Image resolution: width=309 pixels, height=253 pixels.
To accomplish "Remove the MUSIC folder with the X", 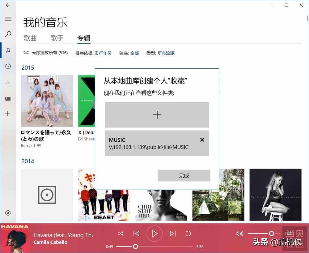I will 202,140.
